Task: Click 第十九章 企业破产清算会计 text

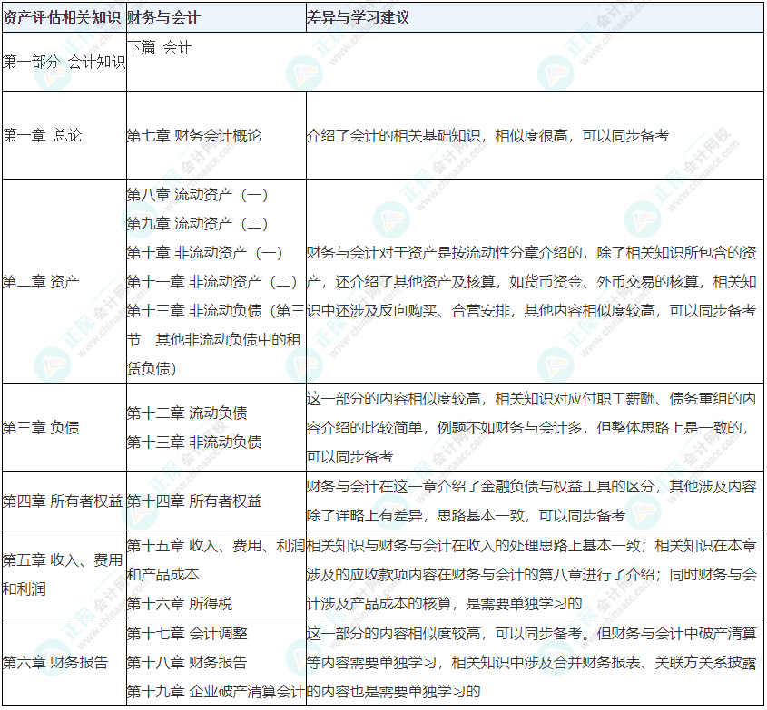Action: pyautogui.click(x=215, y=691)
